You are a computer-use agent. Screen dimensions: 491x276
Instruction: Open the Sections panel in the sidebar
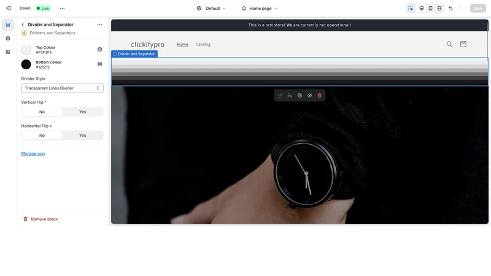point(8,25)
